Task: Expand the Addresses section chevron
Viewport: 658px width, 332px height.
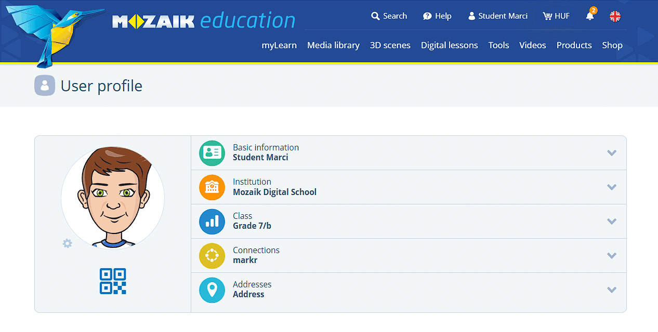Action: (612, 290)
